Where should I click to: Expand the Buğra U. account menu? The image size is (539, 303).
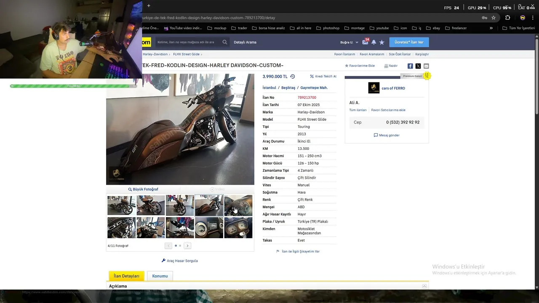pos(349,42)
